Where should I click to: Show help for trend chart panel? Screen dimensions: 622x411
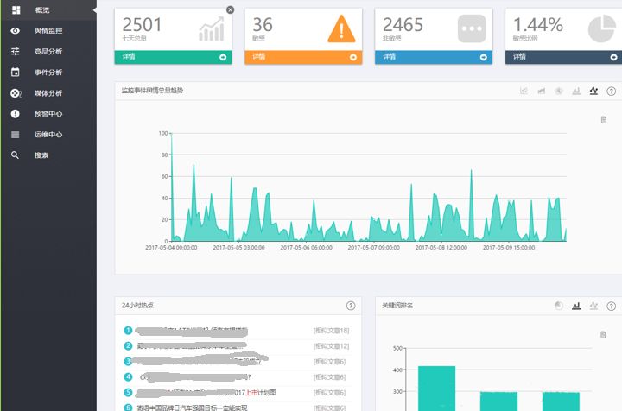pyautogui.click(x=612, y=92)
